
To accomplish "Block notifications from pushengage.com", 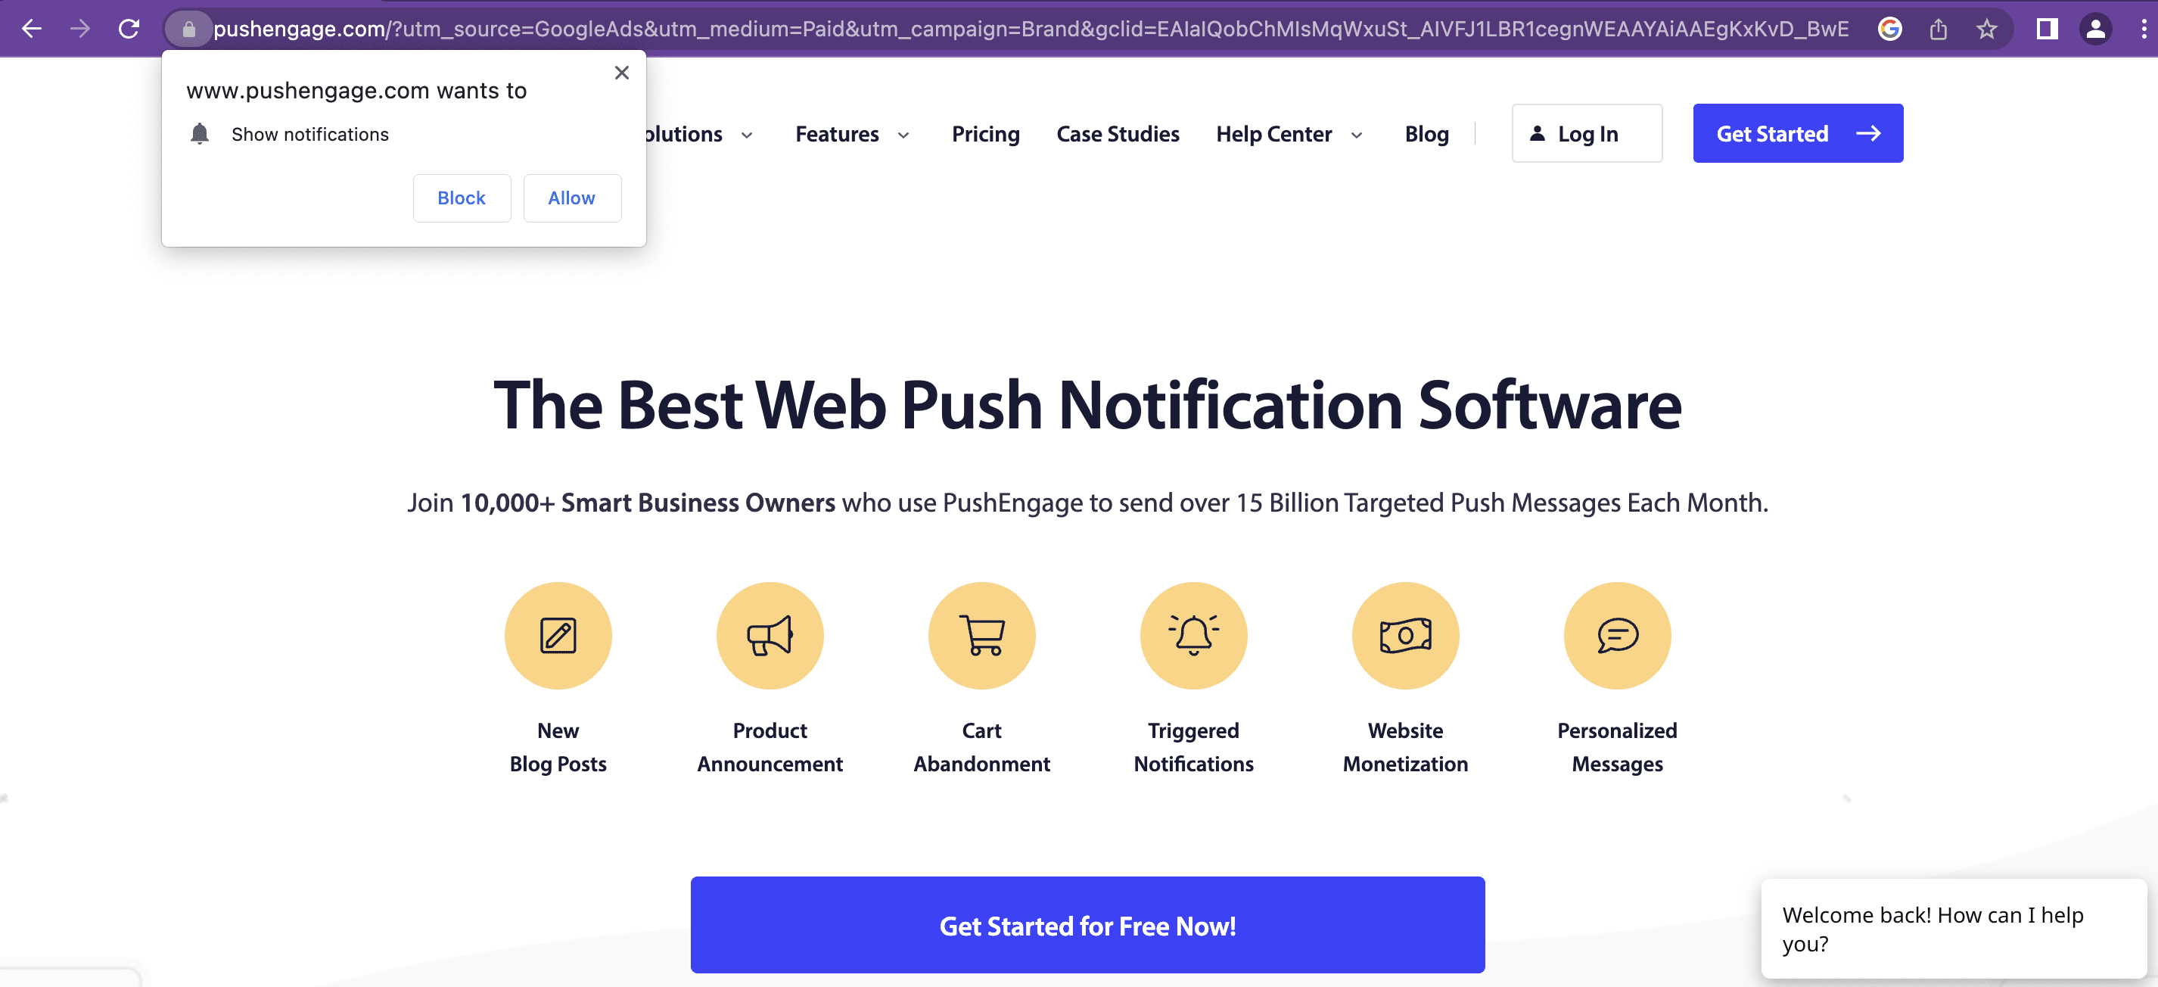I will pos(461,197).
